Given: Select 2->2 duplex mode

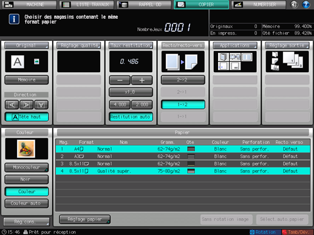Looking at the screenshot, I should pos(183,80).
